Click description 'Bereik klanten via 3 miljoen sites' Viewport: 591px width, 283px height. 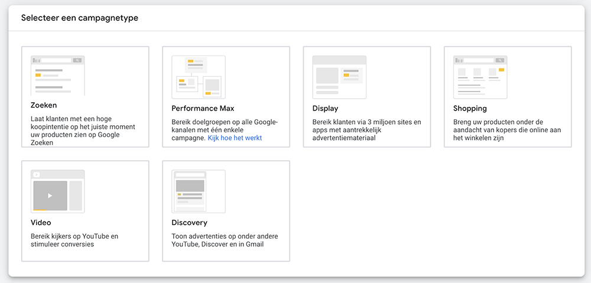[367, 130]
